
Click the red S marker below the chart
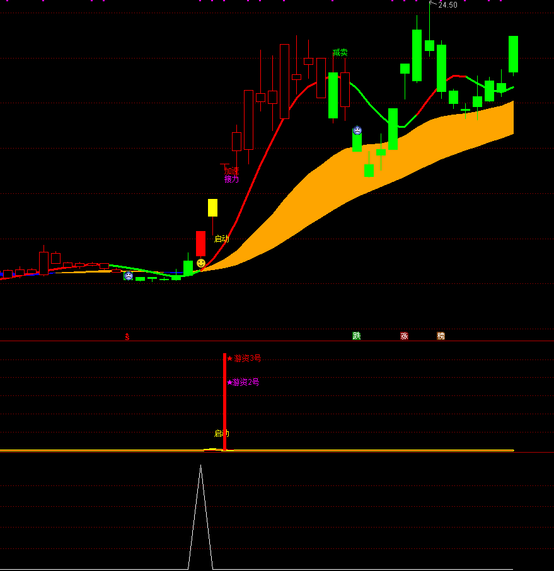[127, 337]
